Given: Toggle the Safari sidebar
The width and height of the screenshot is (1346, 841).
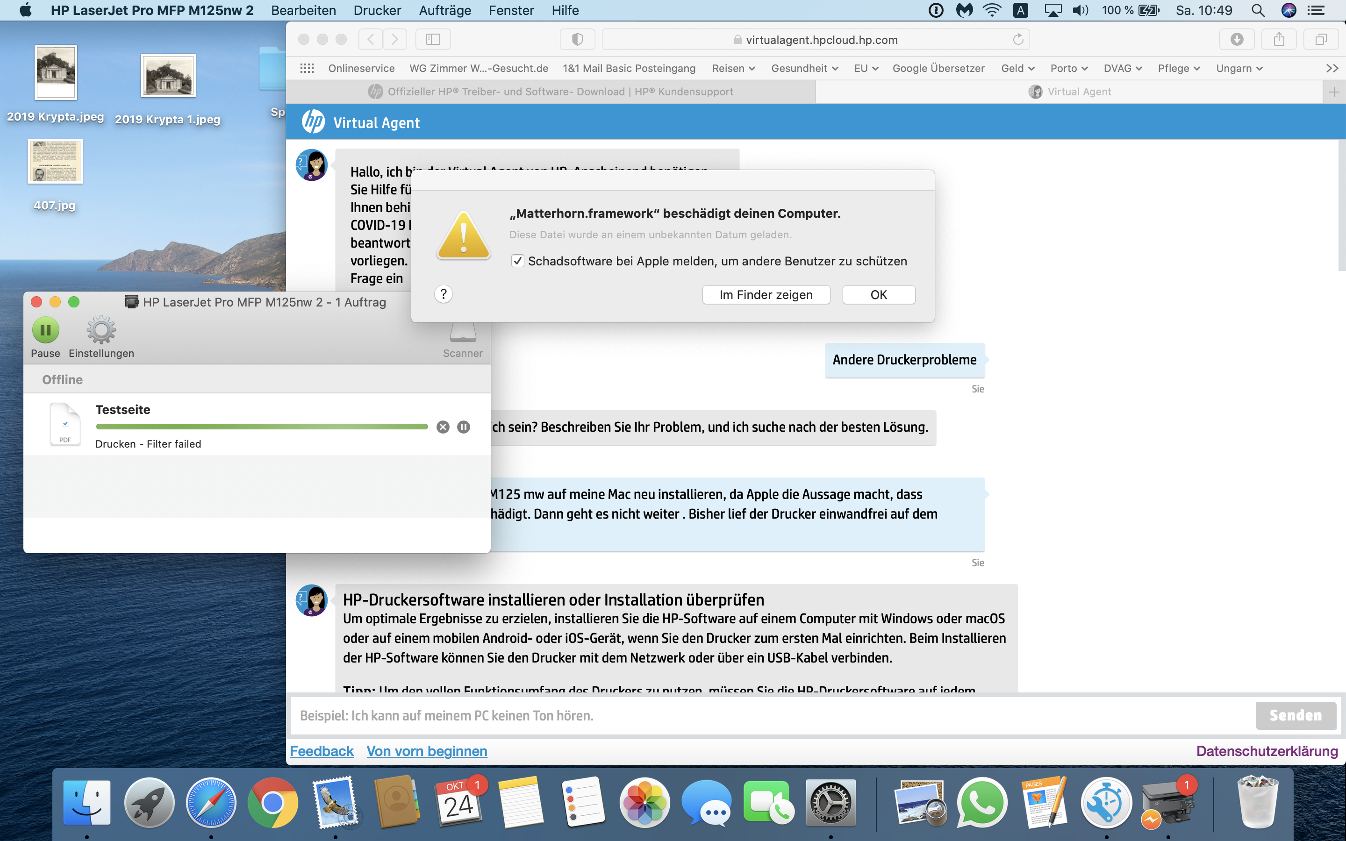Looking at the screenshot, I should pos(433,40).
